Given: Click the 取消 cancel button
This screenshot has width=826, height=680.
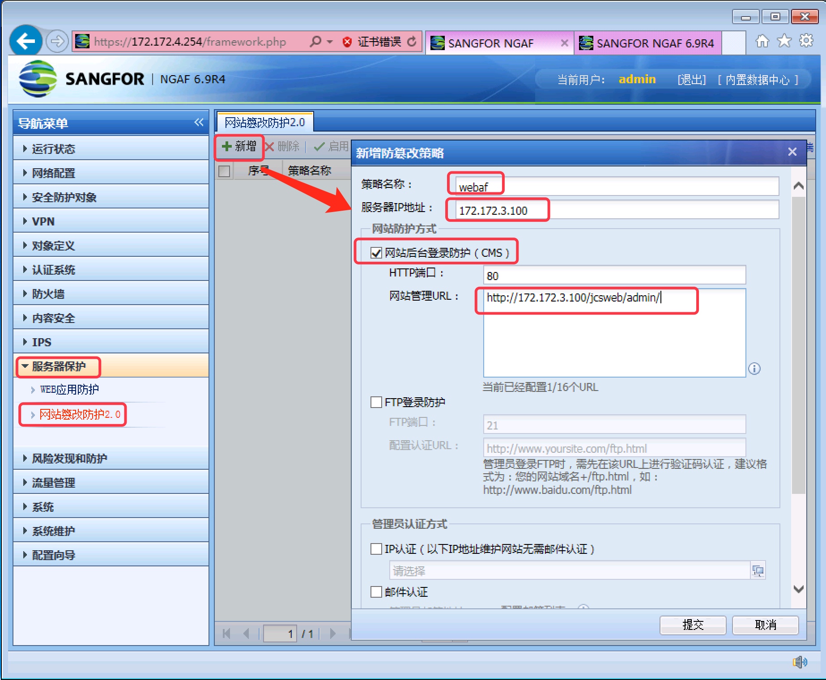Looking at the screenshot, I should tap(765, 625).
